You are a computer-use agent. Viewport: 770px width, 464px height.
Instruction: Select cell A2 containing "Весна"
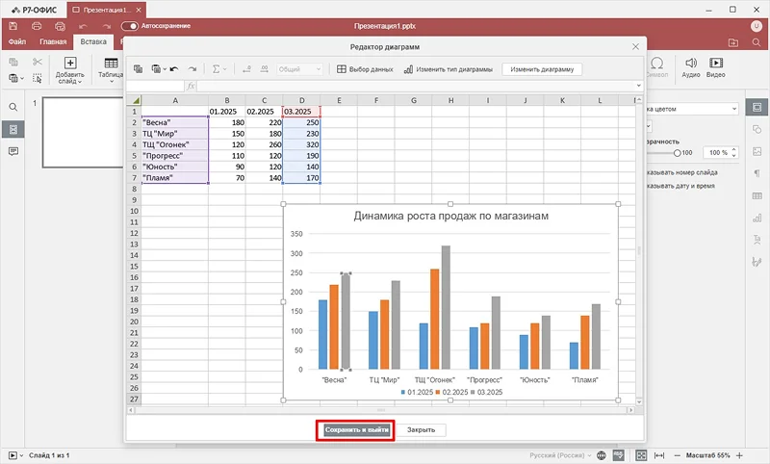tap(175, 122)
